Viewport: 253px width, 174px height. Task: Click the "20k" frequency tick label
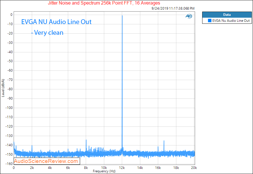tap(194, 168)
